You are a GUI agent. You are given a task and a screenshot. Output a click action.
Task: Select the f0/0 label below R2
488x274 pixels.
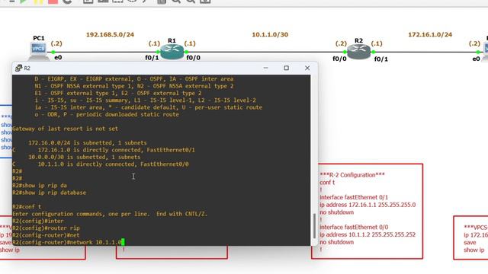[x=339, y=59]
